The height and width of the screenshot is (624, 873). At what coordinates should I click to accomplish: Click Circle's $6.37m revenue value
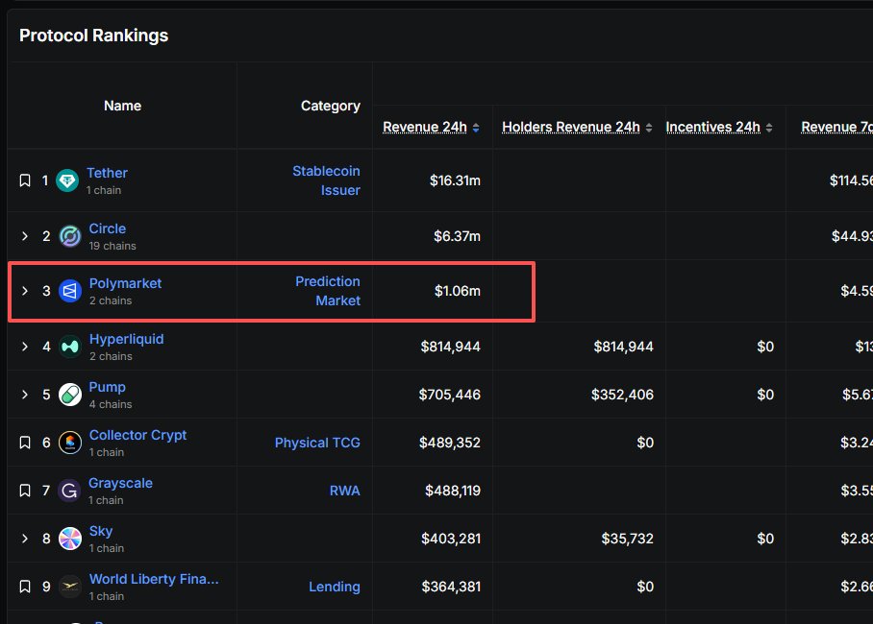pos(457,236)
